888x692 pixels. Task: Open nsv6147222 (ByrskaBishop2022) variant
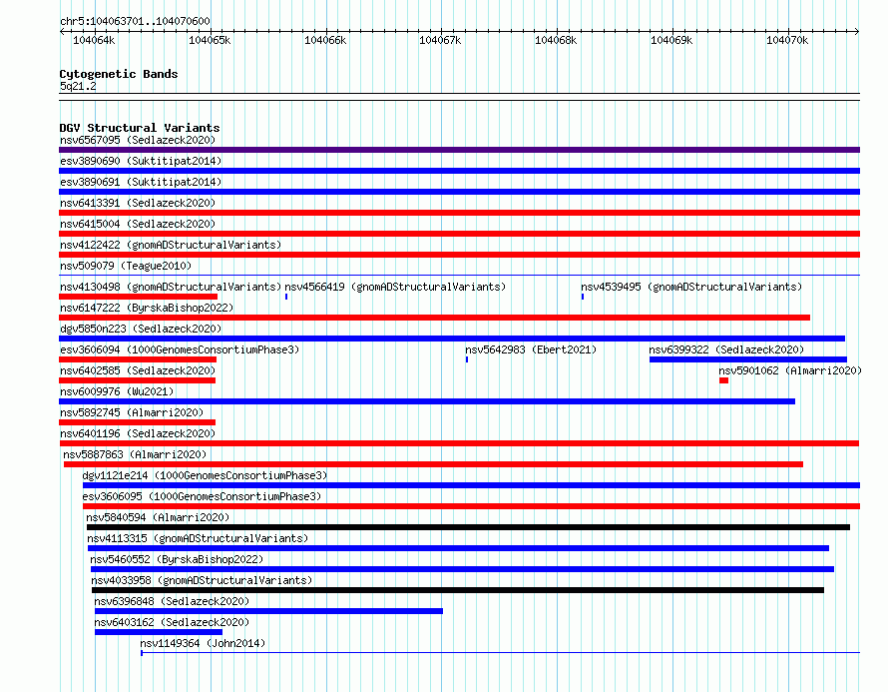(147, 308)
